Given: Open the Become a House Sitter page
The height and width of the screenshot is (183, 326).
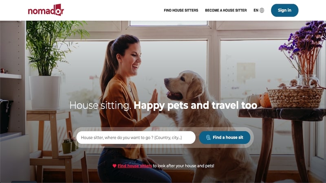Looking at the screenshot, I should [x=226, y=11].
